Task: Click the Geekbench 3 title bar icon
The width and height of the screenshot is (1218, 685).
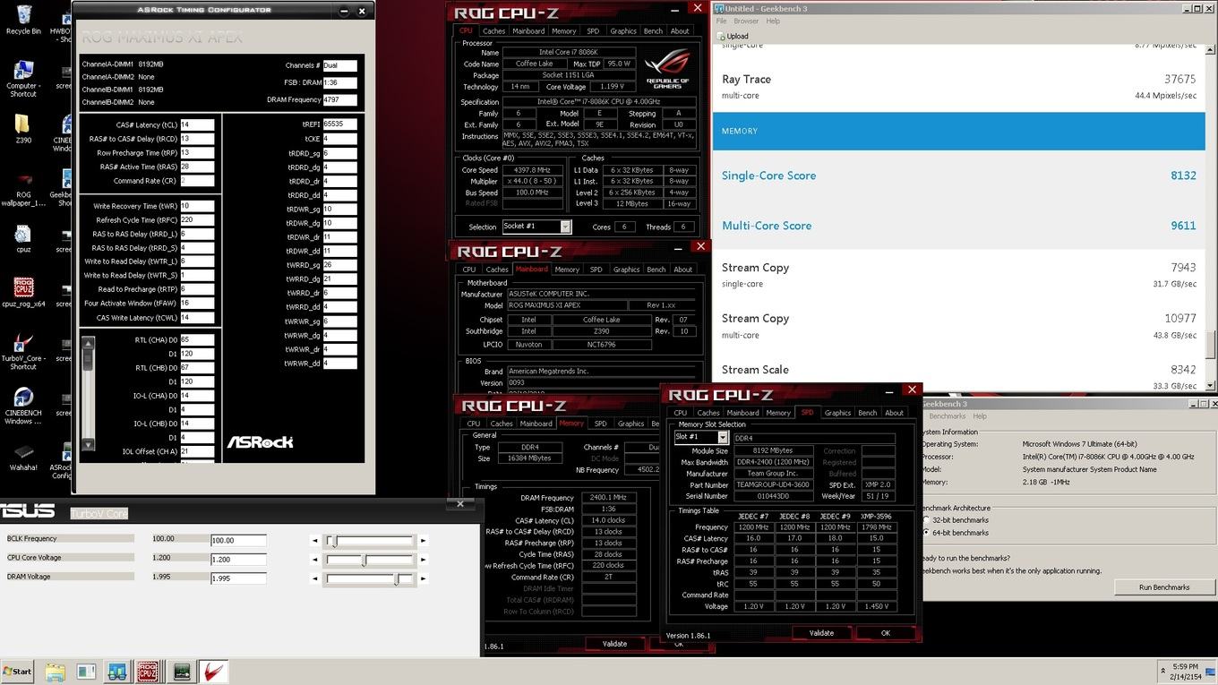Action: tap(719, 9)
